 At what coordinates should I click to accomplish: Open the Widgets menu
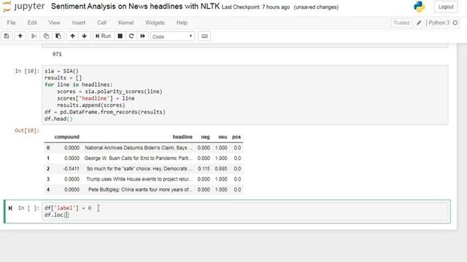[x=155, y=23]
